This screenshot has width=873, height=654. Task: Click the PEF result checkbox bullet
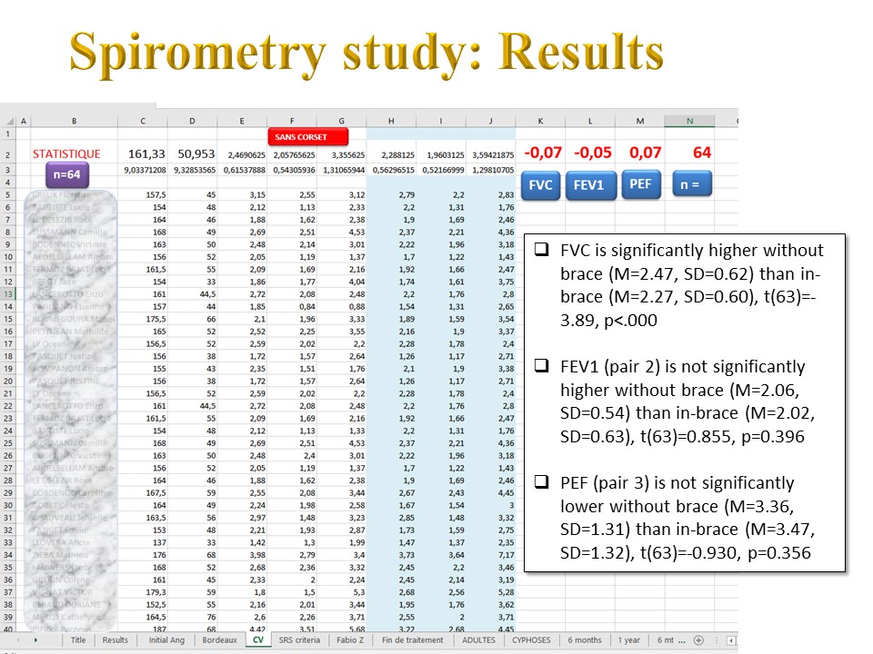pyautogui.click(x=542, y=481)
